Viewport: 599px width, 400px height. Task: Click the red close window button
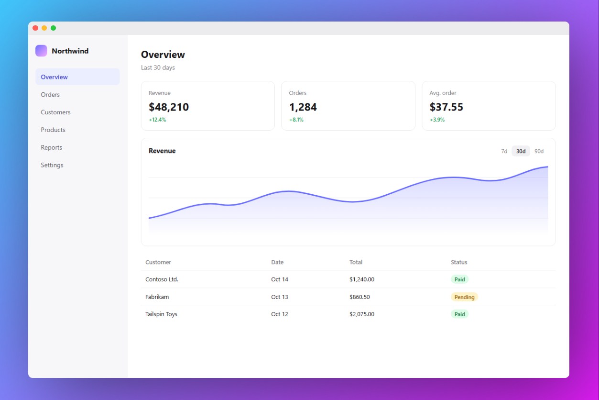[x=35, y=28]
